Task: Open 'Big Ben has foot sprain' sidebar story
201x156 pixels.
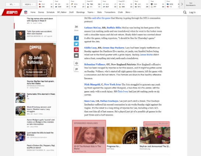Action: coord(41,82)
